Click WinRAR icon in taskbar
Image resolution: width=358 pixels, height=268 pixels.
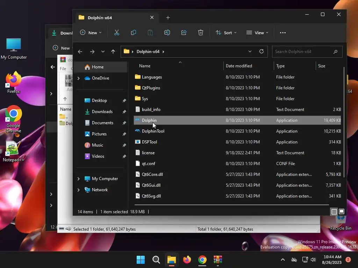pyautogui.click(x=218, y=260)
